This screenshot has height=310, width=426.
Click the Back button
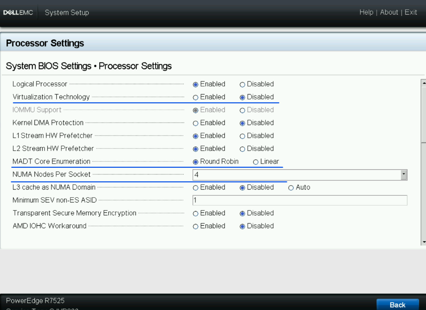click(398, 304)
